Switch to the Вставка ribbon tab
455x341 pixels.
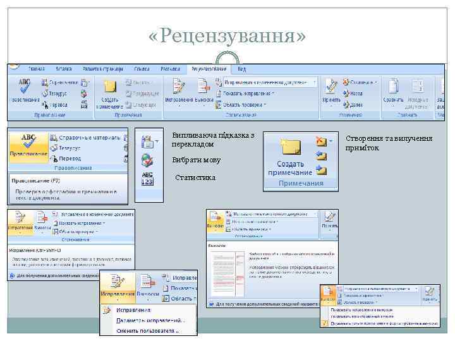pos(64,69)
